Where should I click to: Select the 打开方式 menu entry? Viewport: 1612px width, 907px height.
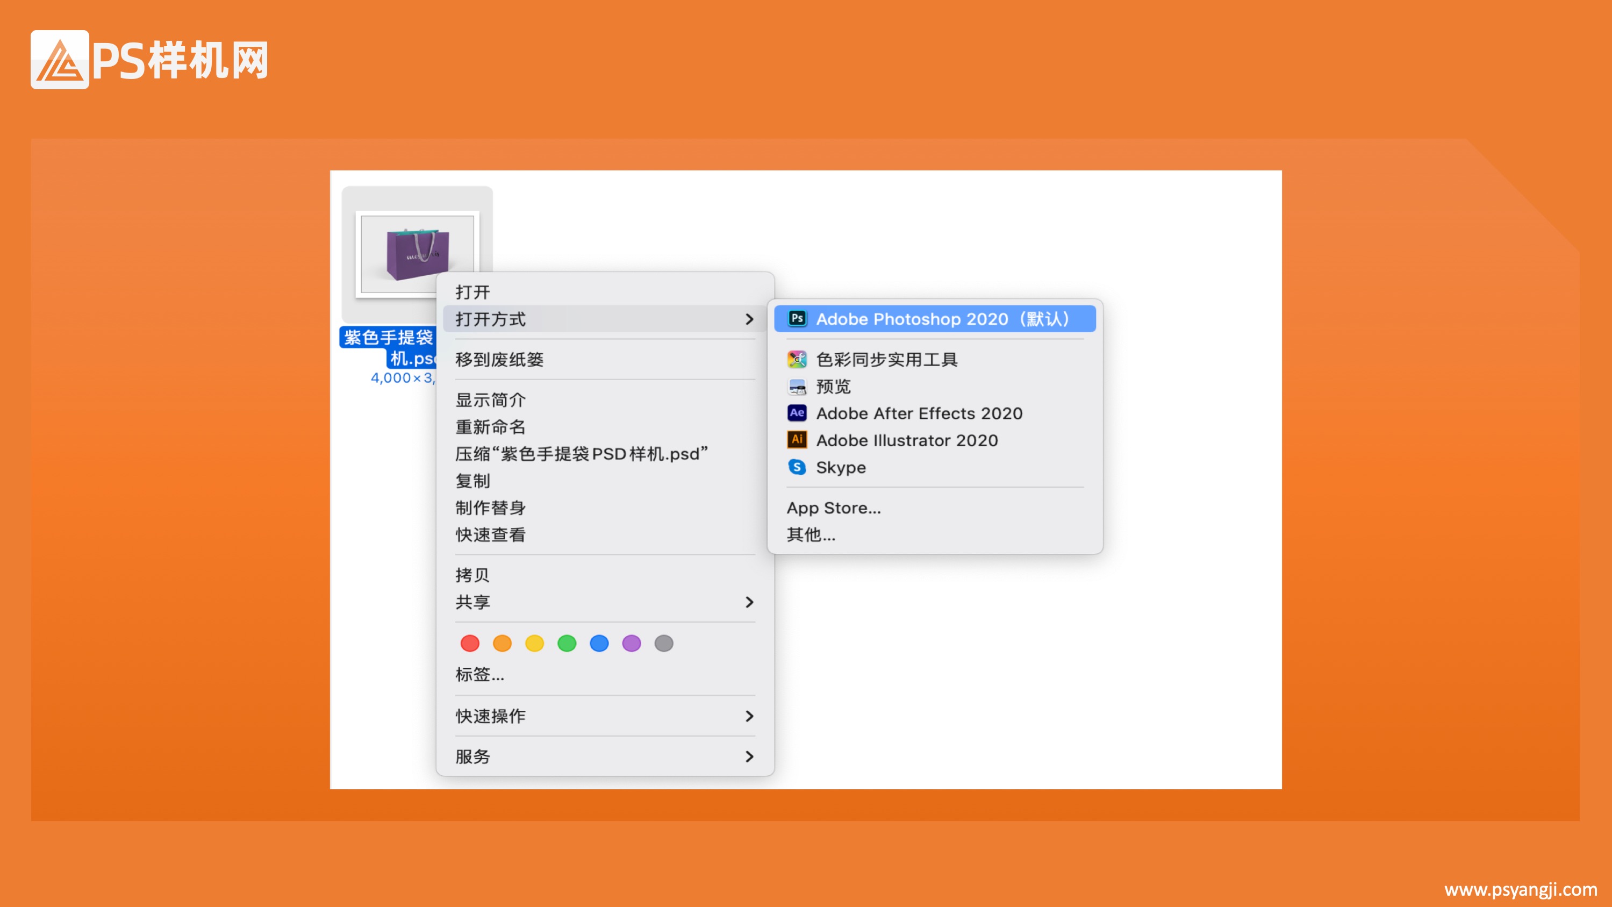pos(605,319)
